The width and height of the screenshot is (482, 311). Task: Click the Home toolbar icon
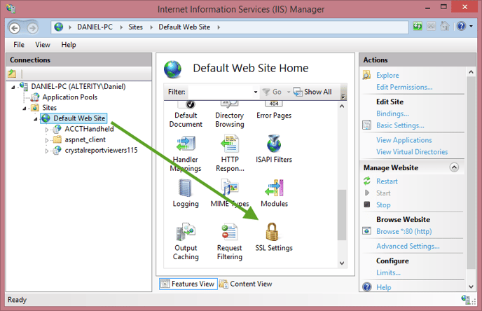[444, 27]
